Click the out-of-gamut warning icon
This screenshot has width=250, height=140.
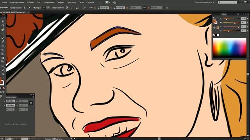(x=214, y=28)
